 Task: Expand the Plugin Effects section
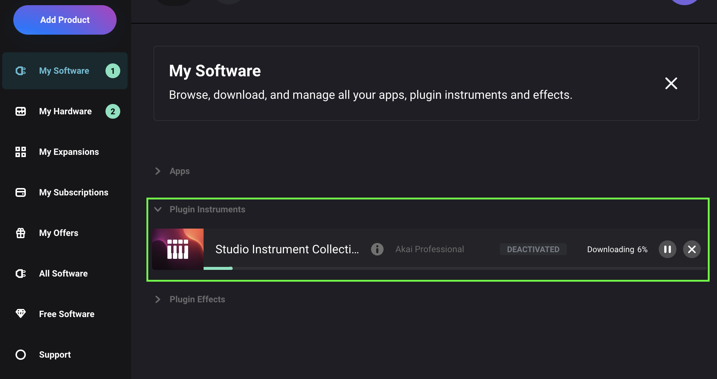coord(158,299)
